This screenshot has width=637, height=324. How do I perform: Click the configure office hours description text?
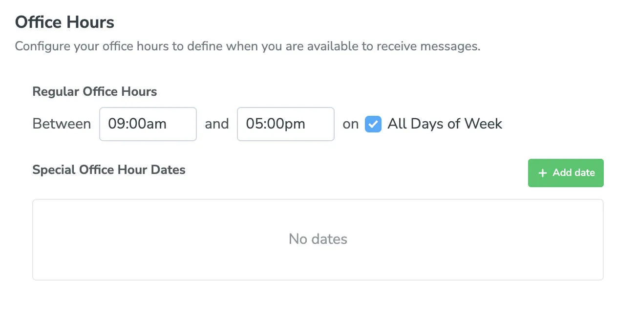click(x=248, y=46)
